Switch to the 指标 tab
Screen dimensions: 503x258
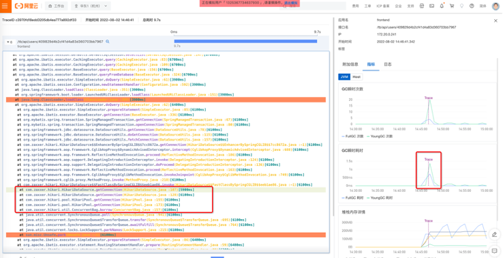coord(371,64)
